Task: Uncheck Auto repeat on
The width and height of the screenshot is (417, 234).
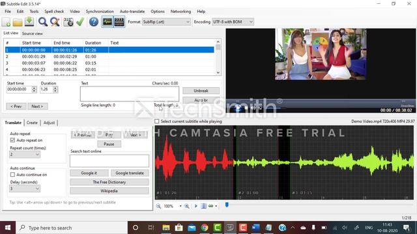Action: click(x=12, y=140)
